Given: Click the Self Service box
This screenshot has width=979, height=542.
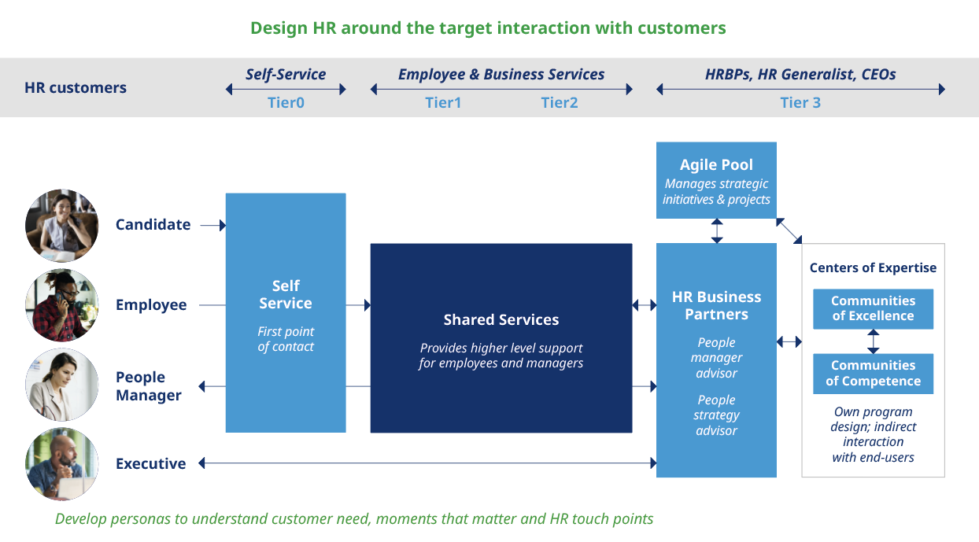Looking at the screenshot, I should click(286, 313).
